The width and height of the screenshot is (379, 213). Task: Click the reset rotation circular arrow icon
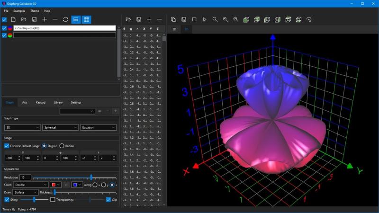pyautogui.click(x=309, y=19)
